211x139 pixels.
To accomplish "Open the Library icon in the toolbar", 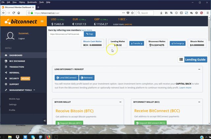I will click(166, 13).
